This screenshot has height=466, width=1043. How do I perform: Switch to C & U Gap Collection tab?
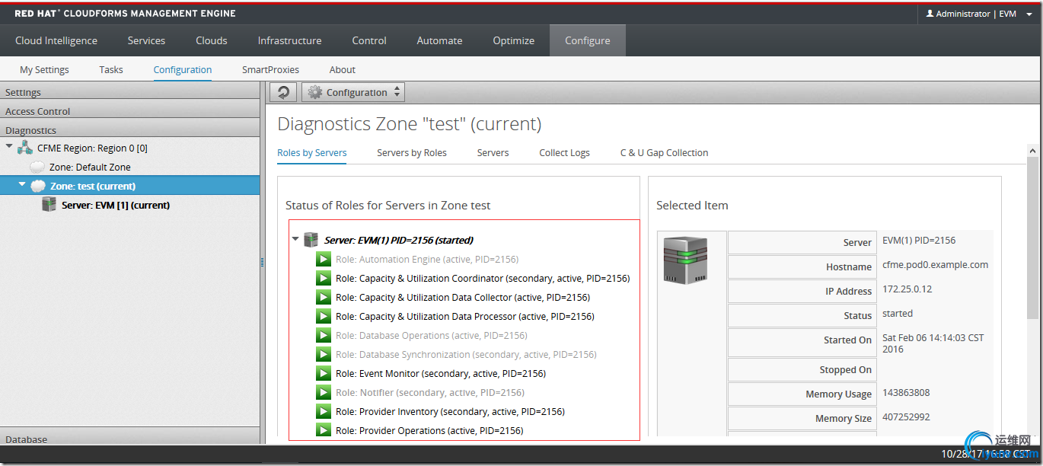coord(664,152)
